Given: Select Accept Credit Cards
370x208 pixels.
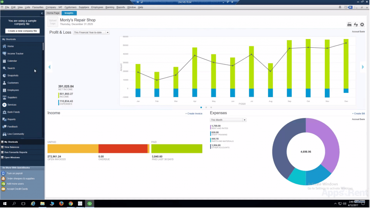Looking at the screenshot, I should 17,189.
